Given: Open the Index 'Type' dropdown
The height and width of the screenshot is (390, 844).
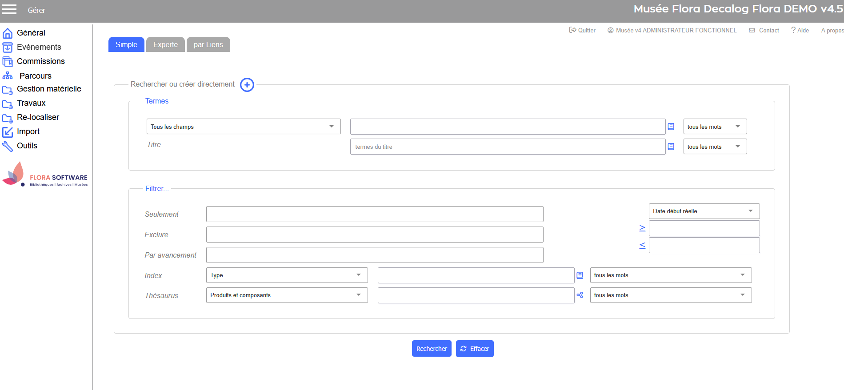Looking at the screenshot, I should point(287,275).
